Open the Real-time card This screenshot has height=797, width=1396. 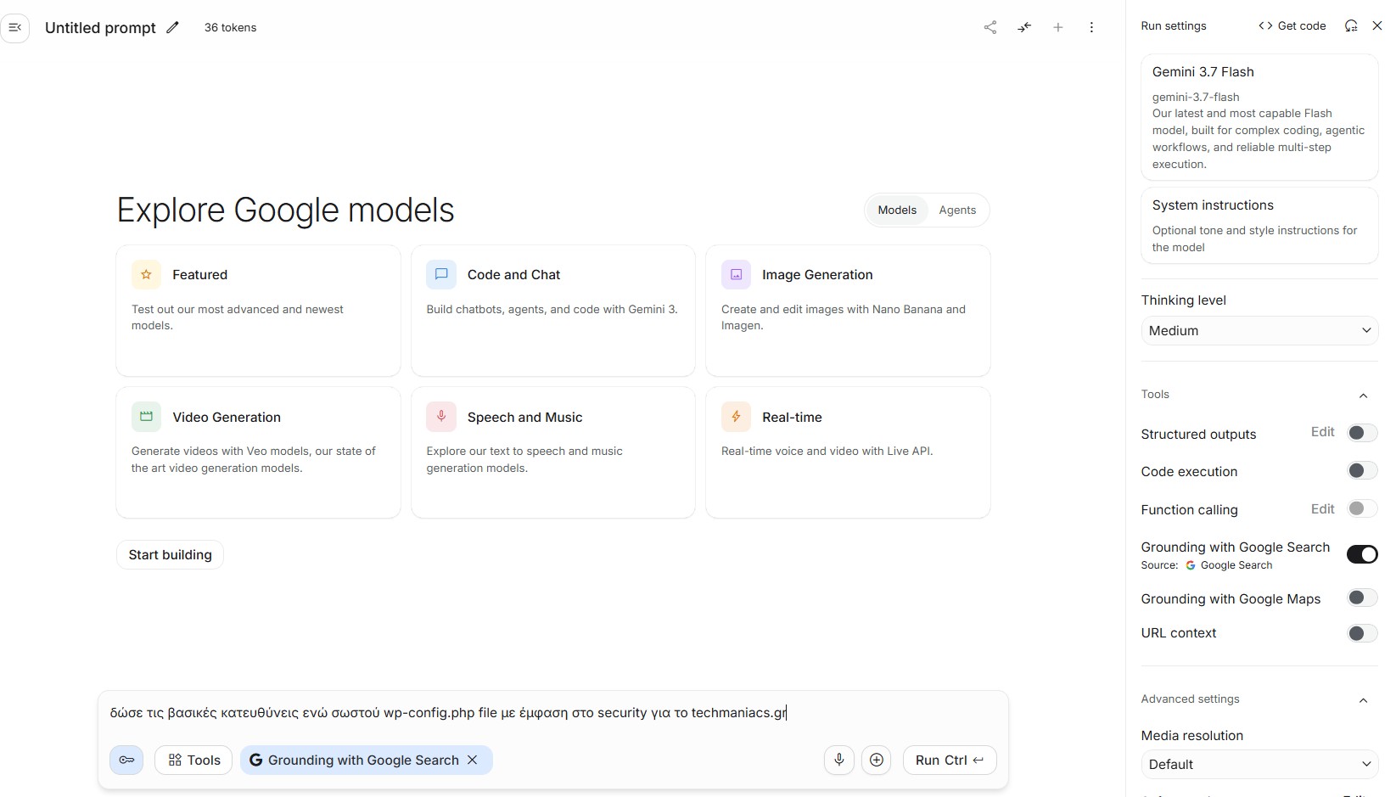(848, 452)
